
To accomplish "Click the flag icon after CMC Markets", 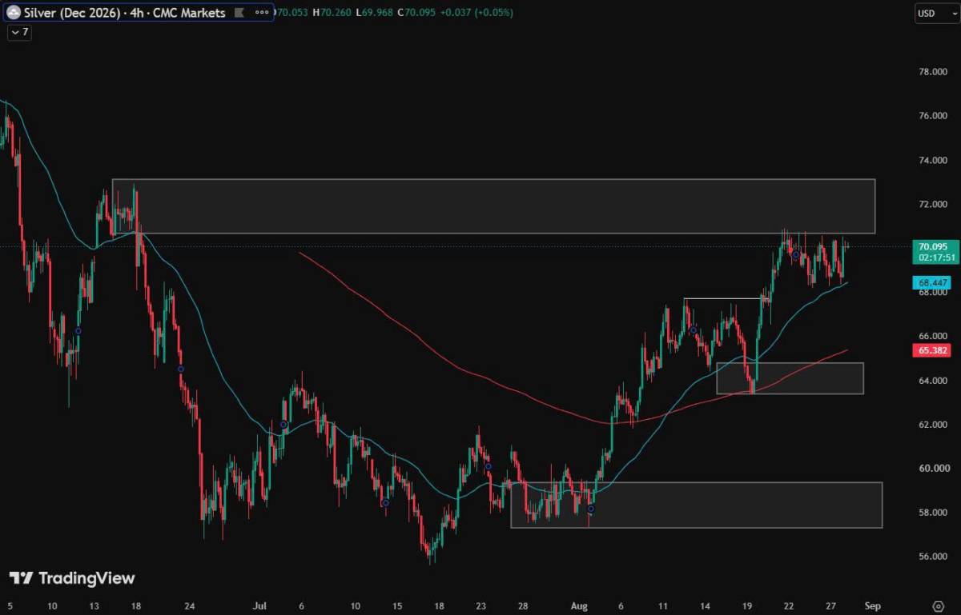I will (x=239, y=13).
